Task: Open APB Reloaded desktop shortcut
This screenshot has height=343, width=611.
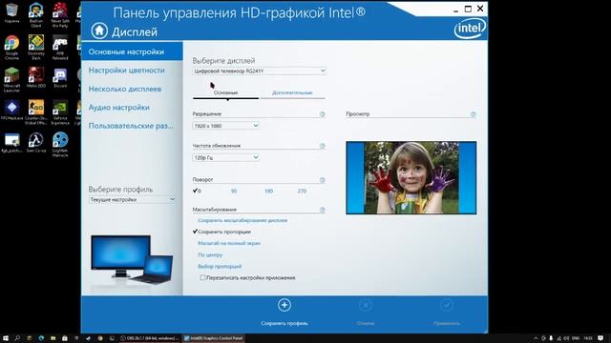Action: (x=60, y=47)
